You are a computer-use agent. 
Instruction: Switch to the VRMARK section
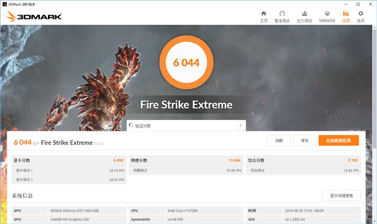pos(327,16)
